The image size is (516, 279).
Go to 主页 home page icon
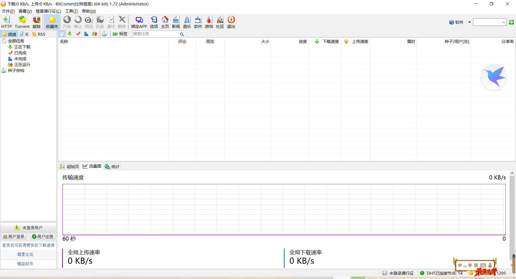coord(165,22)
